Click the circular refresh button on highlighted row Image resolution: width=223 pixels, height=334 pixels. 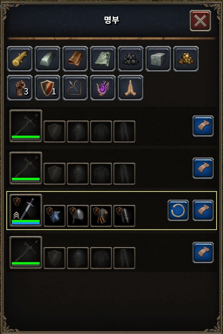tap(178, 210)
